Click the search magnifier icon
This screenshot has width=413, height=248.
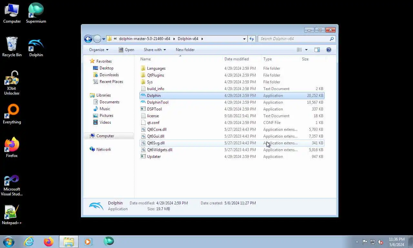pyautogui.click(x=332, y=39)
